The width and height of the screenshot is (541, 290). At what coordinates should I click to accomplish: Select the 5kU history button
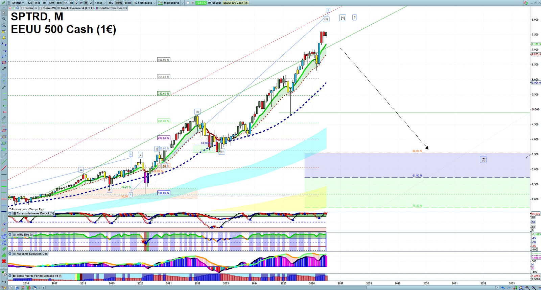(x=111, y=3)
